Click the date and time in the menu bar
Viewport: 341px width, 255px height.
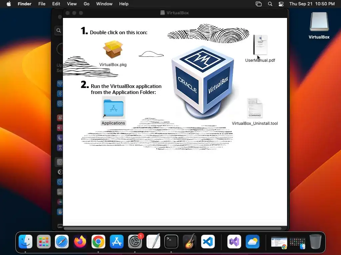pos(312,4)
